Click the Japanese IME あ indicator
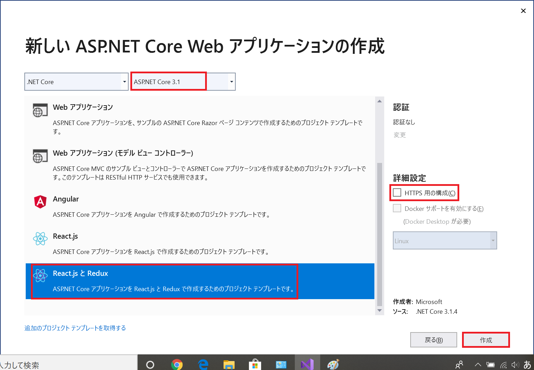The width and height of the screenshot is (534, 370). point(527,365)
